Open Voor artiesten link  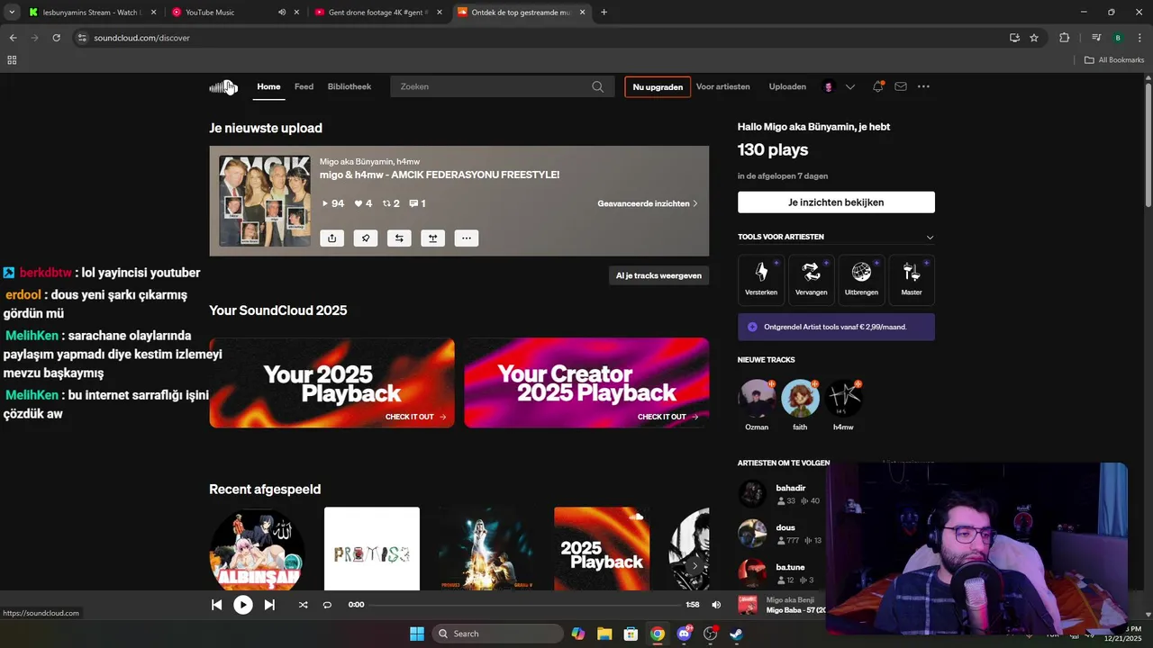(723, 87)
